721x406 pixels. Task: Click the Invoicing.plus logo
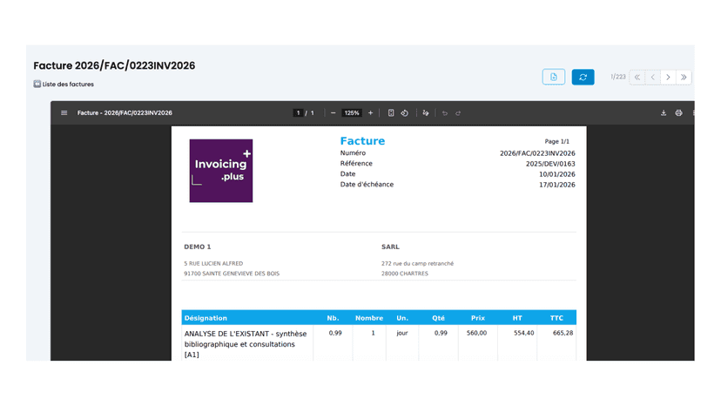click(x=221, y=171)
